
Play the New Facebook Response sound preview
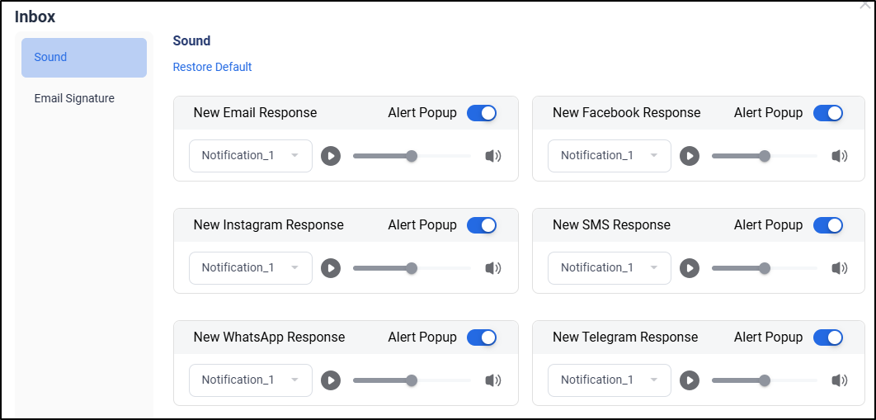pos(690,156)
